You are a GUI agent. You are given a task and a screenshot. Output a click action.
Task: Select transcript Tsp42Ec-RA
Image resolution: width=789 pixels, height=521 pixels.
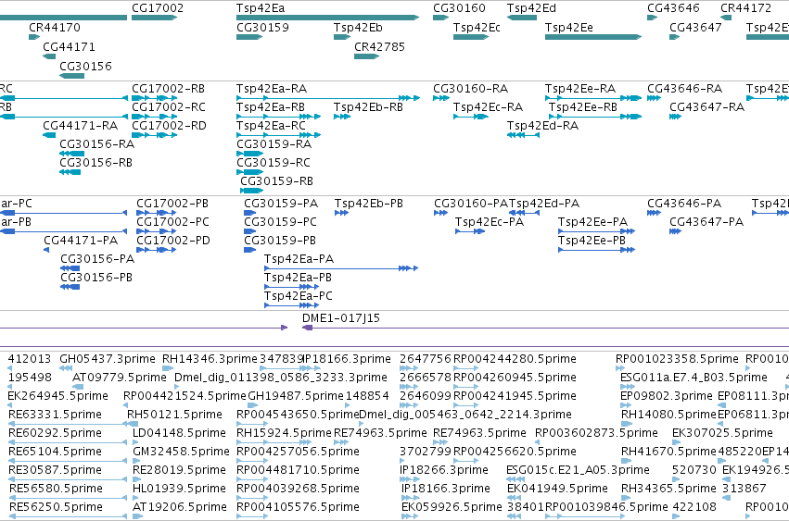(x=488, y=107)
